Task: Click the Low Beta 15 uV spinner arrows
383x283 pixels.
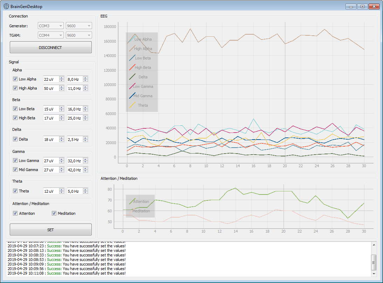Action: point(62,109)
